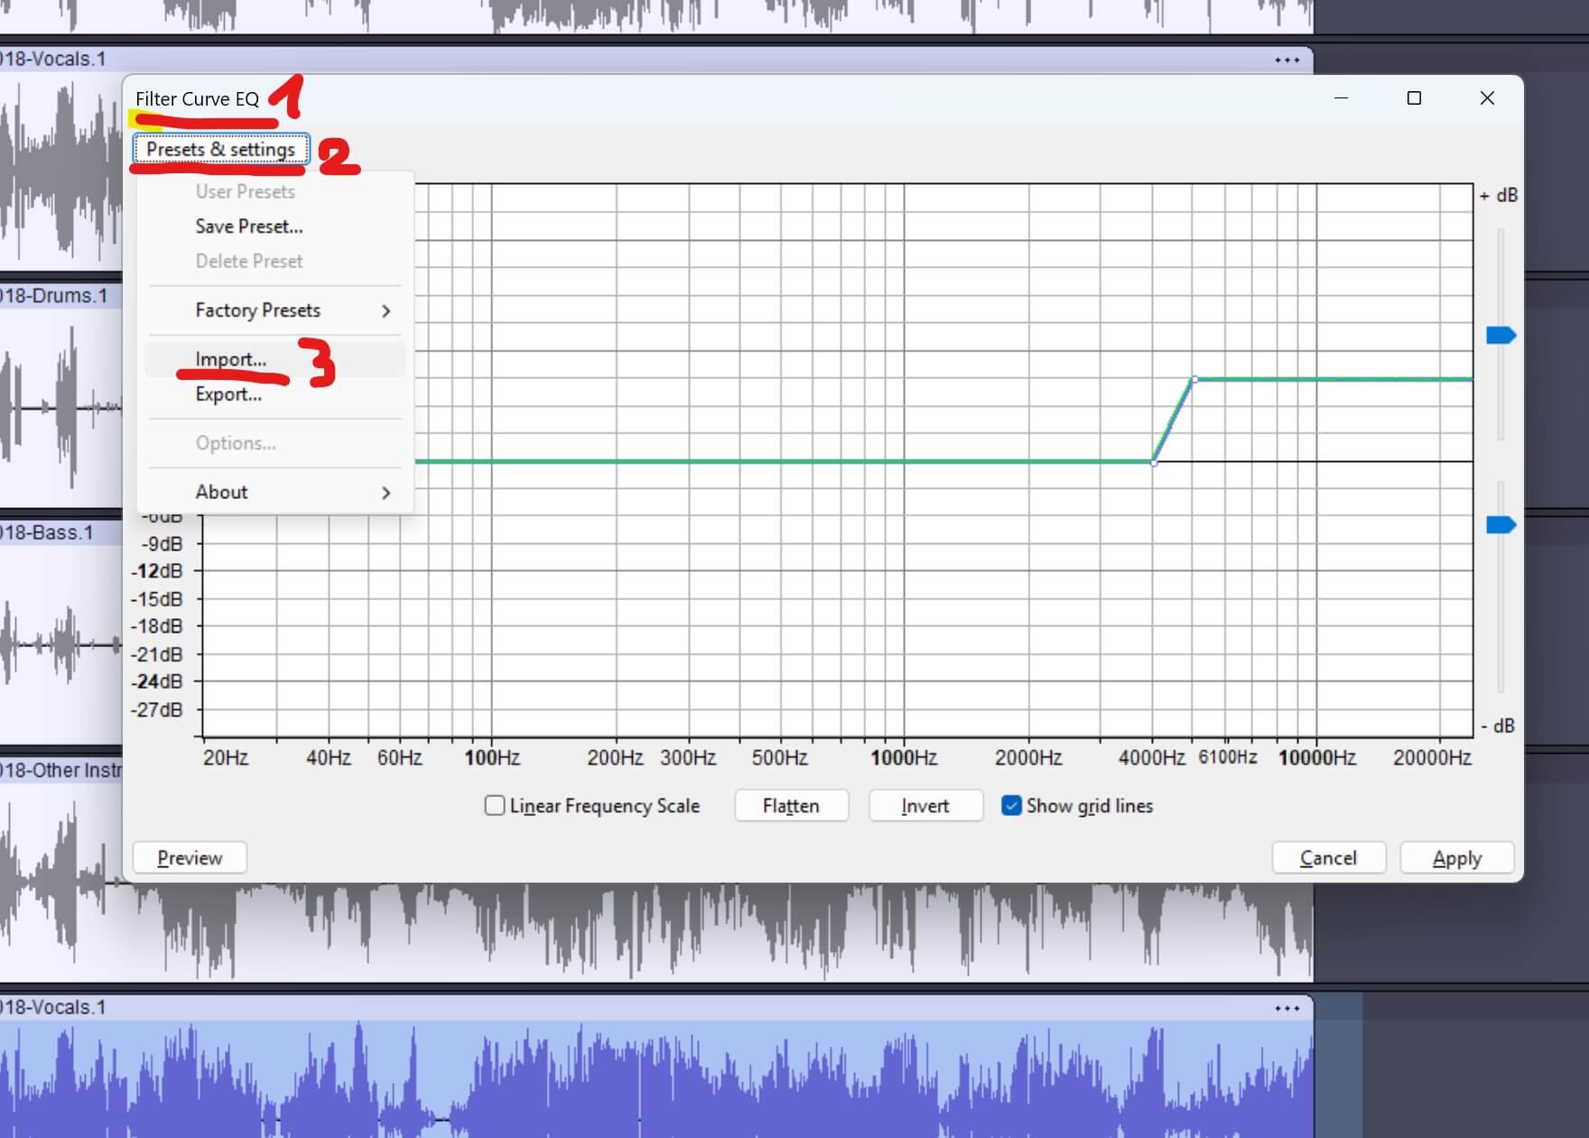1589x1138 pixels.
Task: Open the bottom Vocals track three-dot menu
Action: [x=1287, y=1008]
